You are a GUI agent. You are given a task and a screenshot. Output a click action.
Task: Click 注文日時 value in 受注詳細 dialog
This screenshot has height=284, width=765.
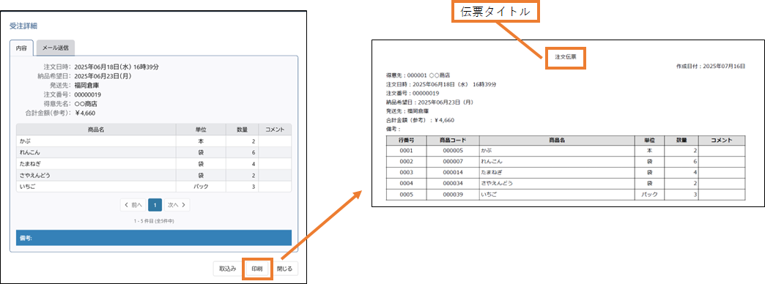(117, 67)
